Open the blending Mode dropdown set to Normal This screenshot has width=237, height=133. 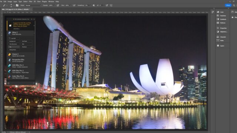coord(33,6)
